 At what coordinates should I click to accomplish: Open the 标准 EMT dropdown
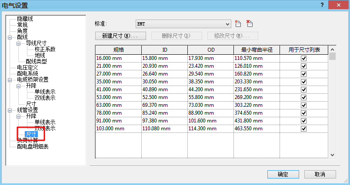[x=183, y=24]
